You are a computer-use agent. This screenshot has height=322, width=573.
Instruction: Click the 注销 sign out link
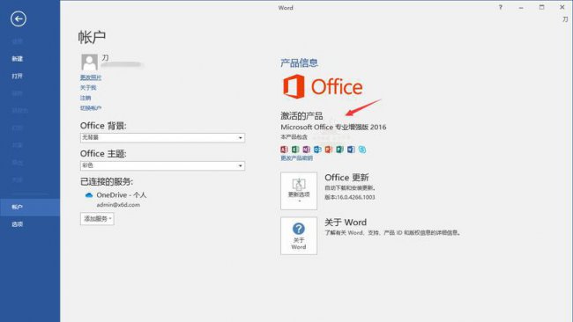tap(86, 98)
